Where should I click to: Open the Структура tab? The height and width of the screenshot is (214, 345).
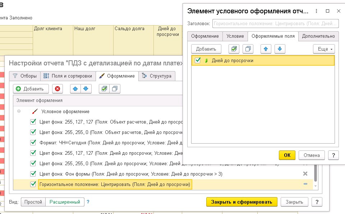[157, 76]
